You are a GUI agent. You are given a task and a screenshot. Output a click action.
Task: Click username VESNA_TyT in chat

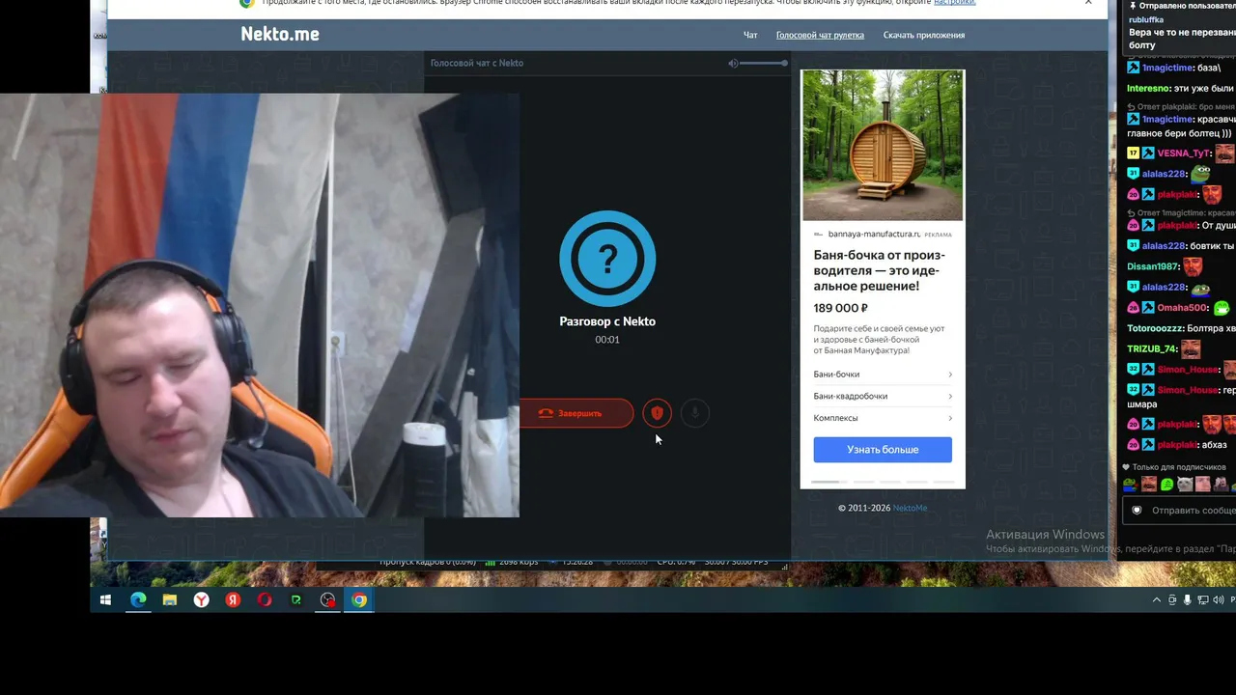1183,153
